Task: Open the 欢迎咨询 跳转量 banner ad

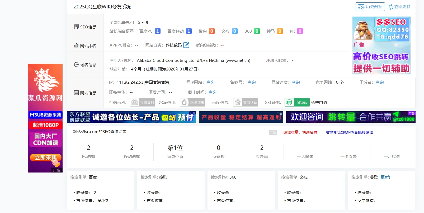Action: click(351, 117)
